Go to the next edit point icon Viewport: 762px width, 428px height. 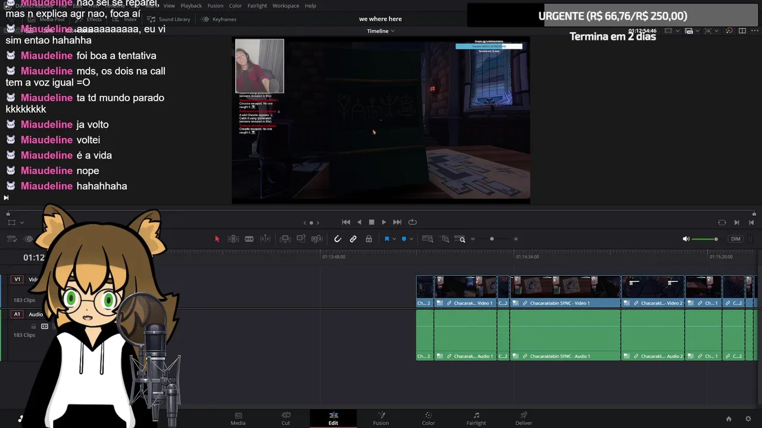tap(737, 222)
